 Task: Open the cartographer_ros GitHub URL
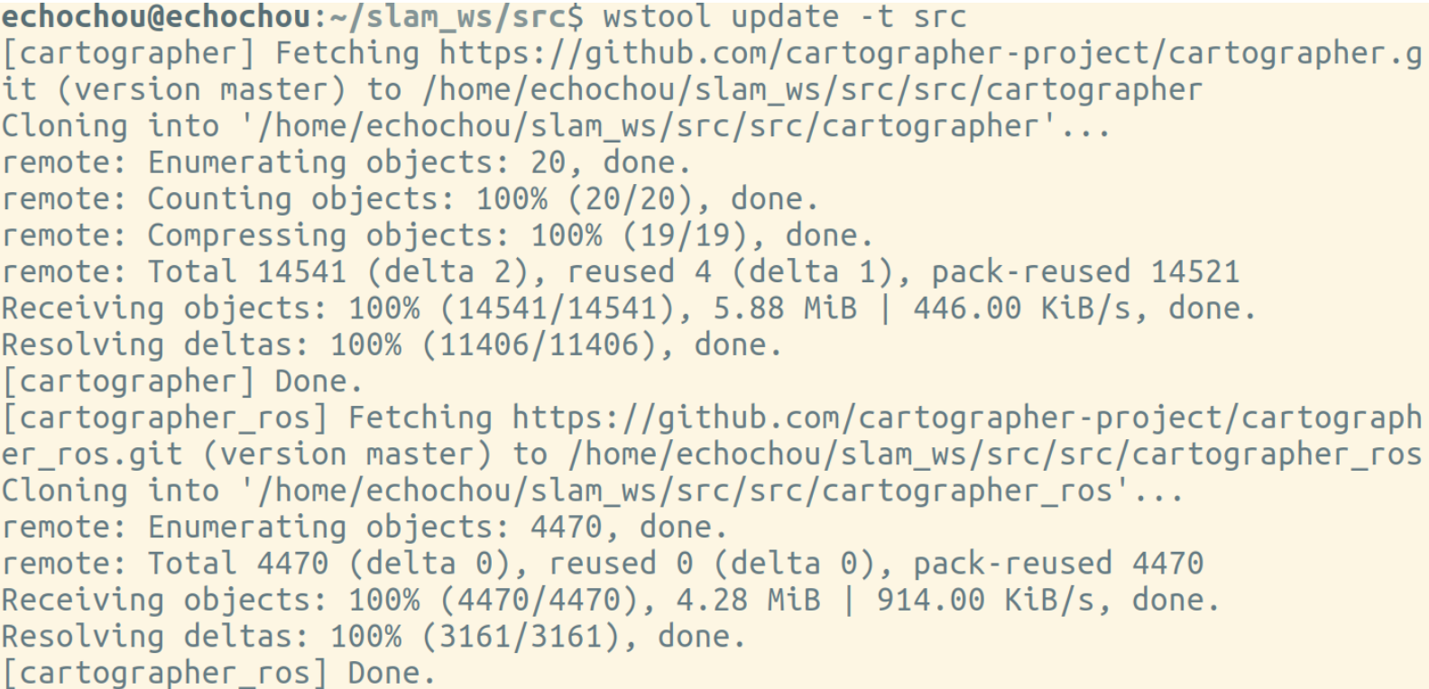[x=967, y=418]
